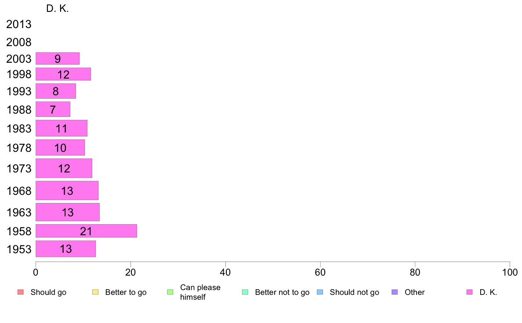Click the D. K. pink legend swatch
The height and width of the screenshot is (323, 522).
click(x=469, y=292)
